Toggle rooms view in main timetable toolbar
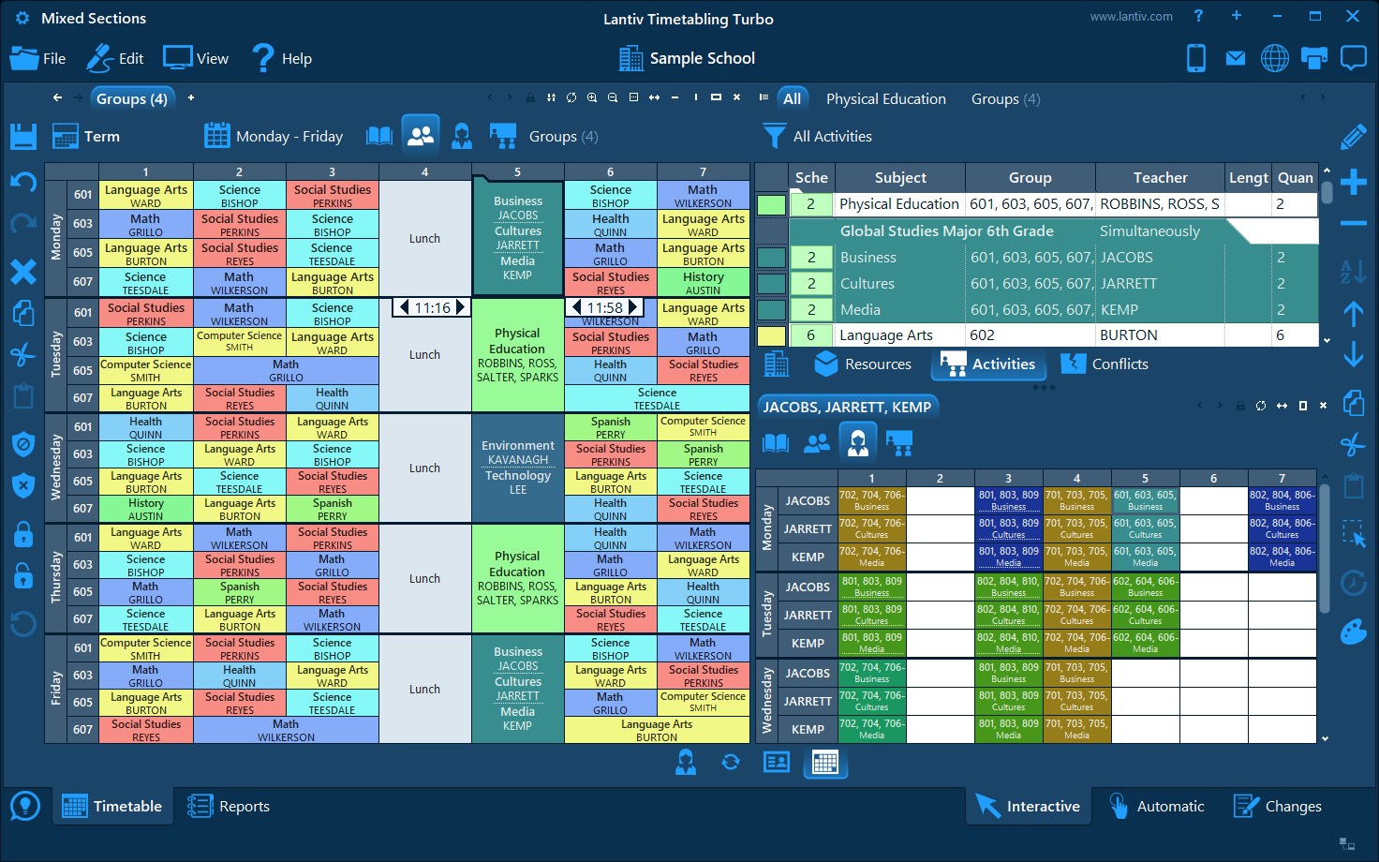 [x=503, y=136]
